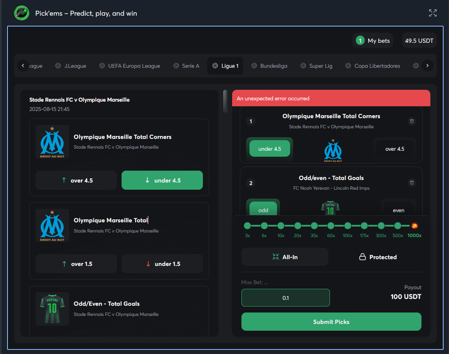Open My bets list
The width and height of the screenshot is (449, 354).
click(373, 41)
